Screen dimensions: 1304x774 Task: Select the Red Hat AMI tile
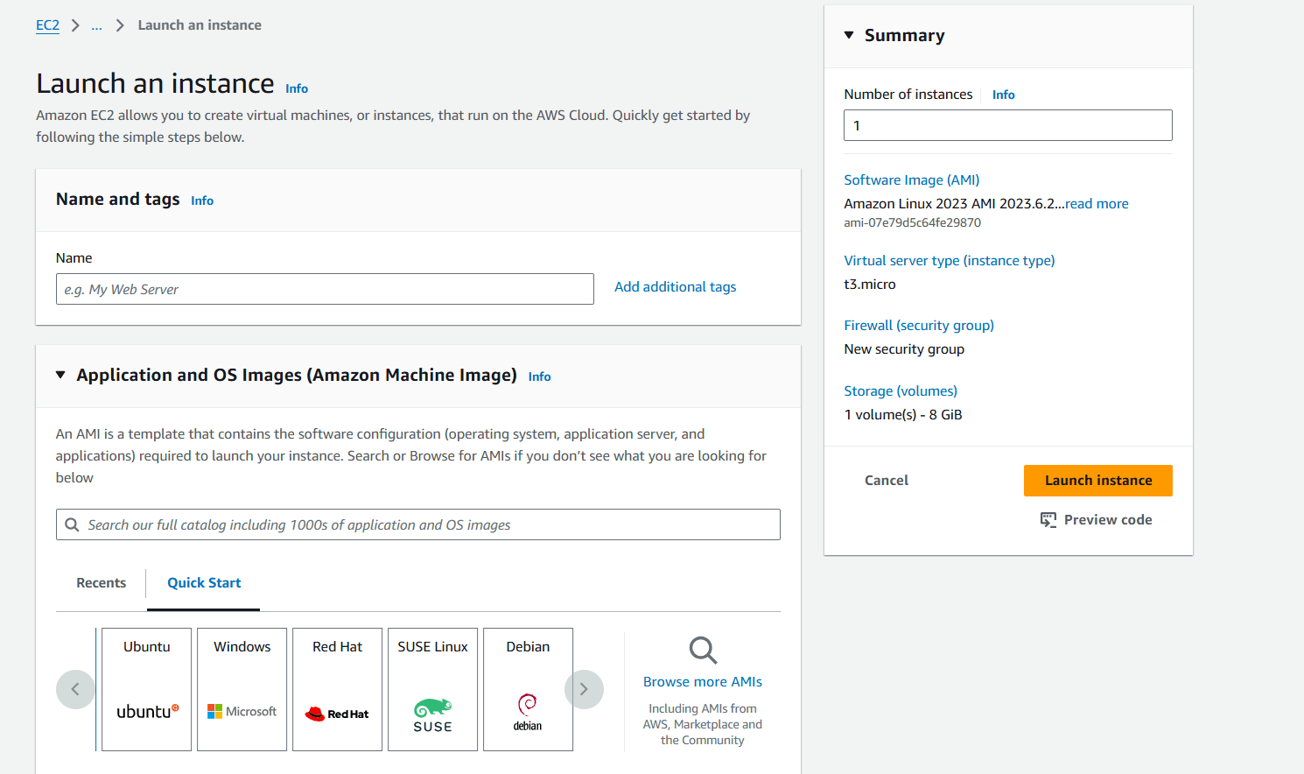click(x=337, y=689)
